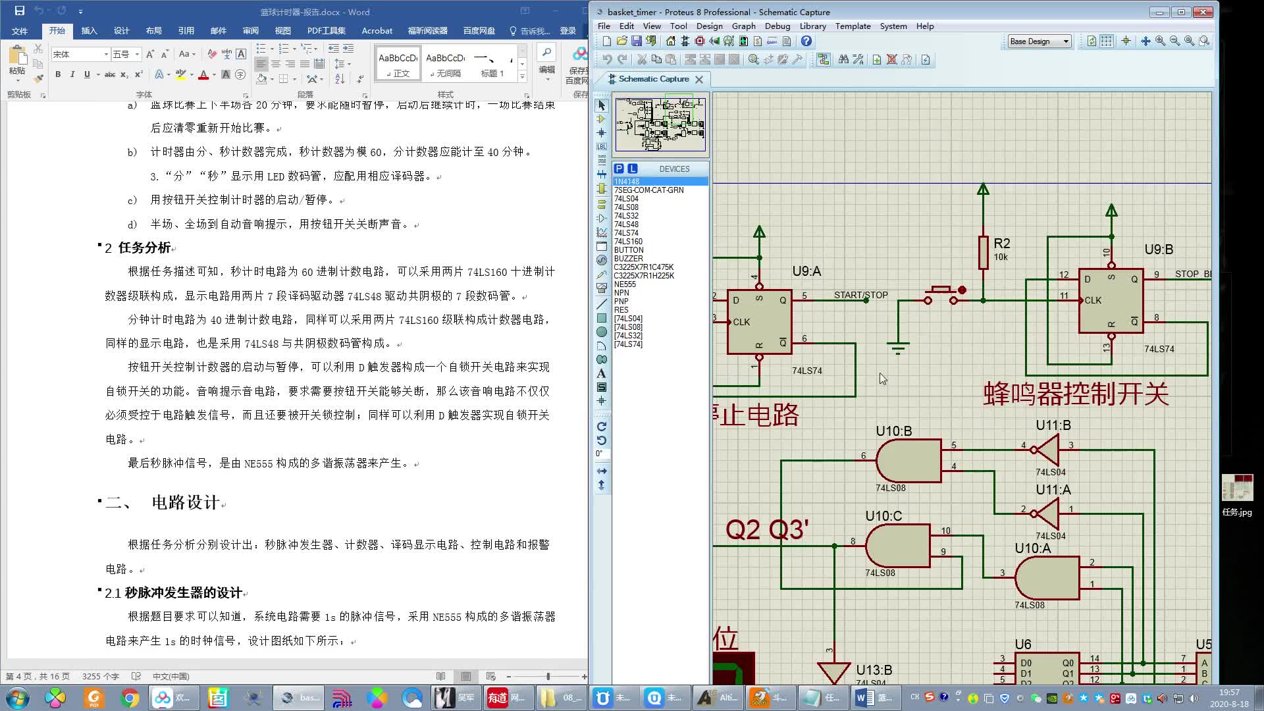Image resolution: width=1264 pixels, height=711 pixels.
Task: Open the Design menu in Proteus
Action: tap(708, 26)
